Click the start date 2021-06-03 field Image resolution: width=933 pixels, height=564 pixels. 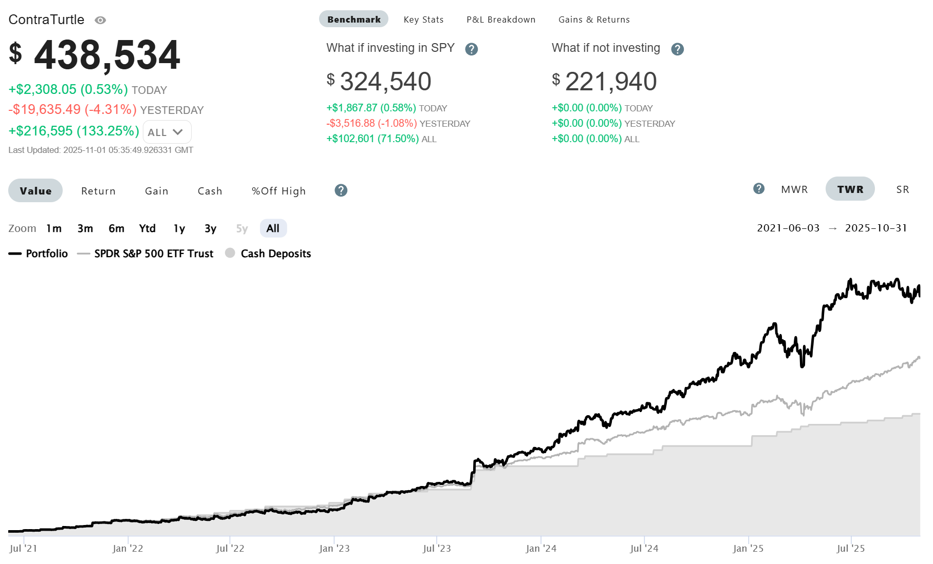point(788,228)
